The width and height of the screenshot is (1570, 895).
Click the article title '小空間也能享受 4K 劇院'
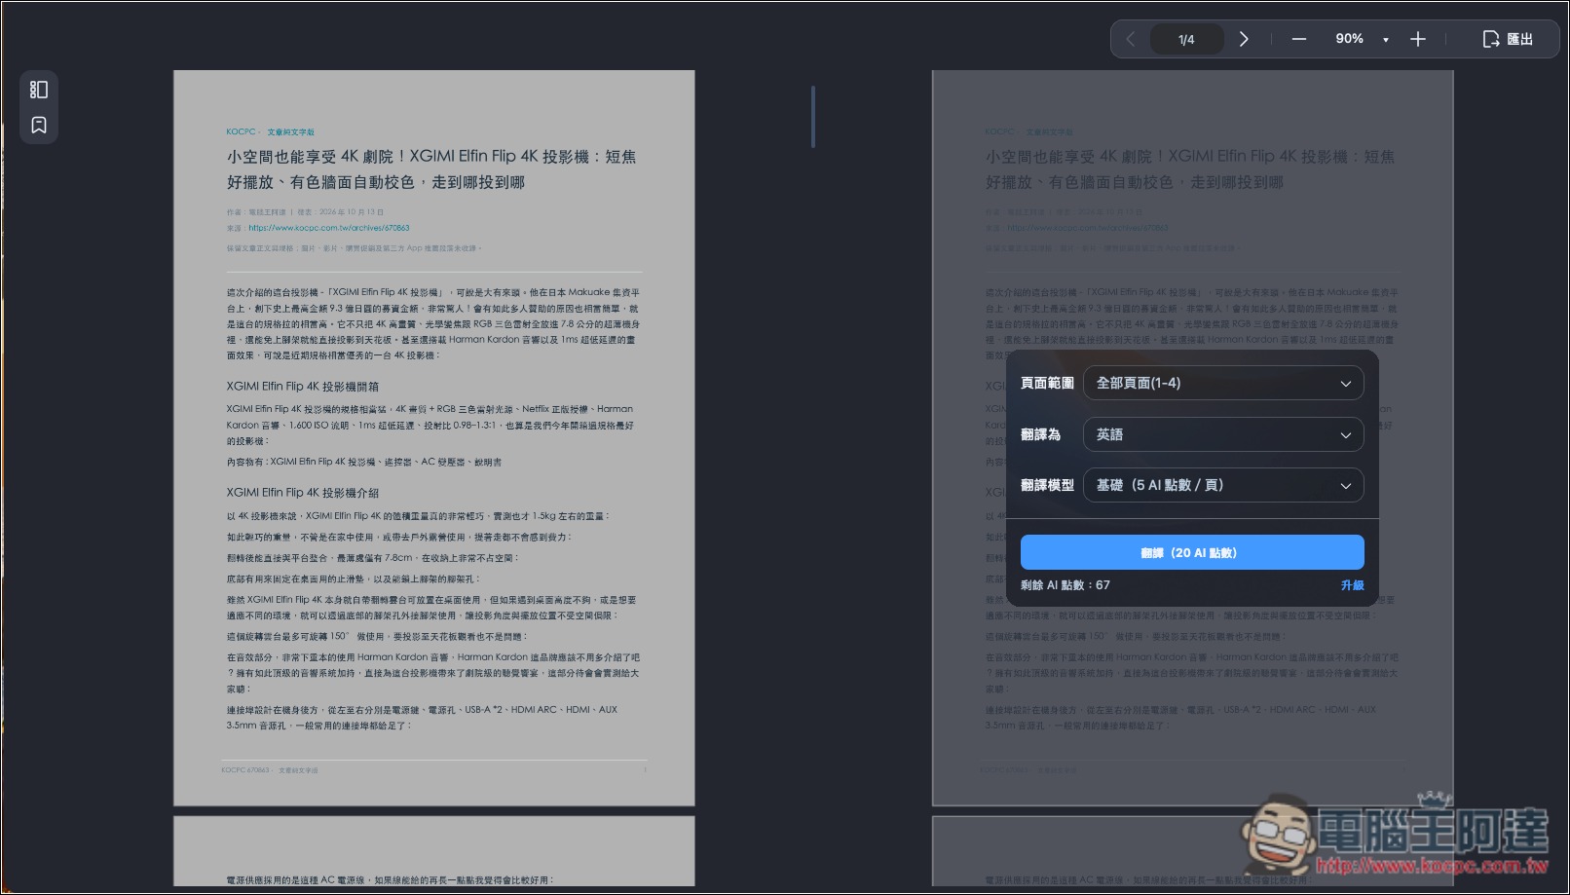tap(431, 169)
